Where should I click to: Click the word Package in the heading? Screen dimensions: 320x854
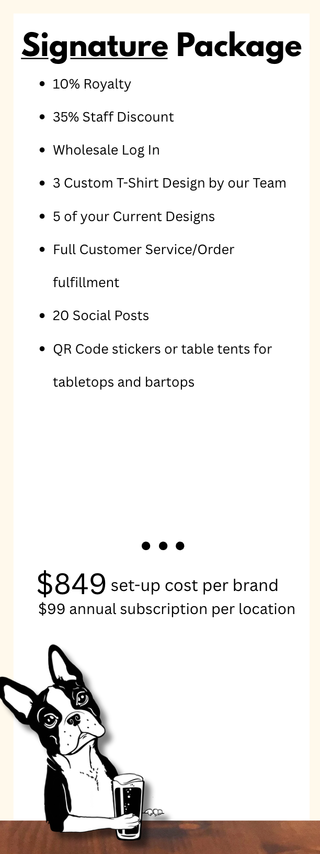[239, 46]
